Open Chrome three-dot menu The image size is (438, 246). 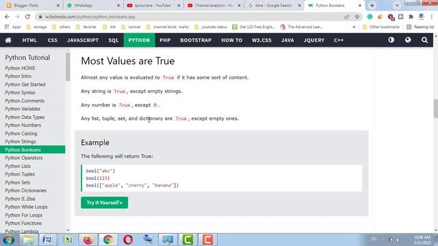tap(432, 16)
